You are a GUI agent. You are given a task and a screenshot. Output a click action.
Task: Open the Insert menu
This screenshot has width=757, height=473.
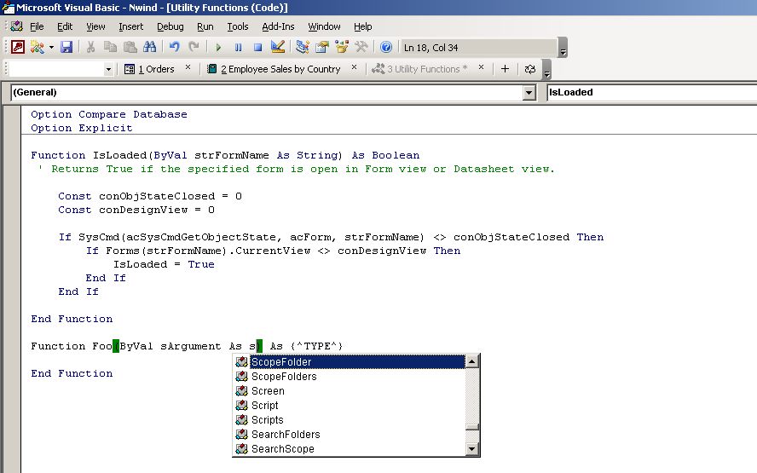pos(130,26)
